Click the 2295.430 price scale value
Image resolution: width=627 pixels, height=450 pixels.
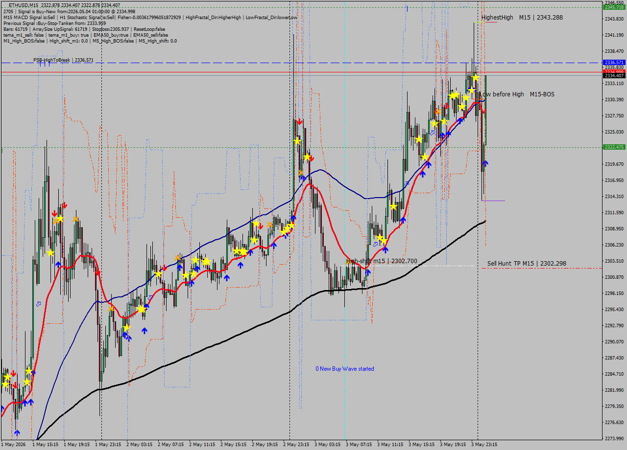614,310
